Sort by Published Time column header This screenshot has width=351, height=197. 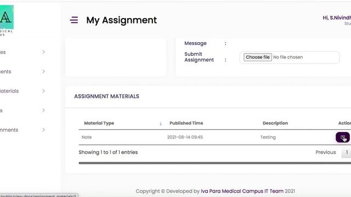tap(186, 123)
